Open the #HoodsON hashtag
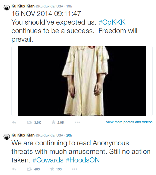The image size is (156, 175). point(83,160)
